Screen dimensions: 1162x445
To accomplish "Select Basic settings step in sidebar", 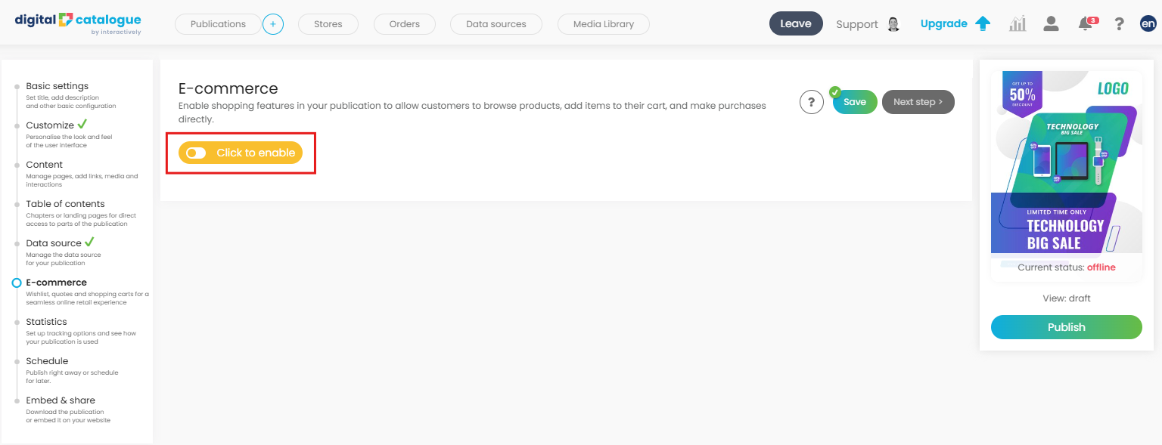I will (x=57, y=86).
